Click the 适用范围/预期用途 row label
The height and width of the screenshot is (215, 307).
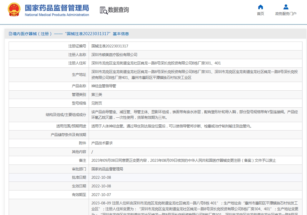pos(71,126)
